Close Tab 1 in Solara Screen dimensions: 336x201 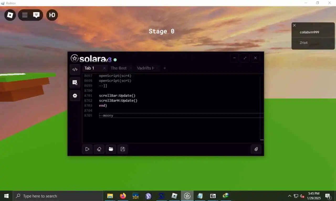tap(104, 68)
